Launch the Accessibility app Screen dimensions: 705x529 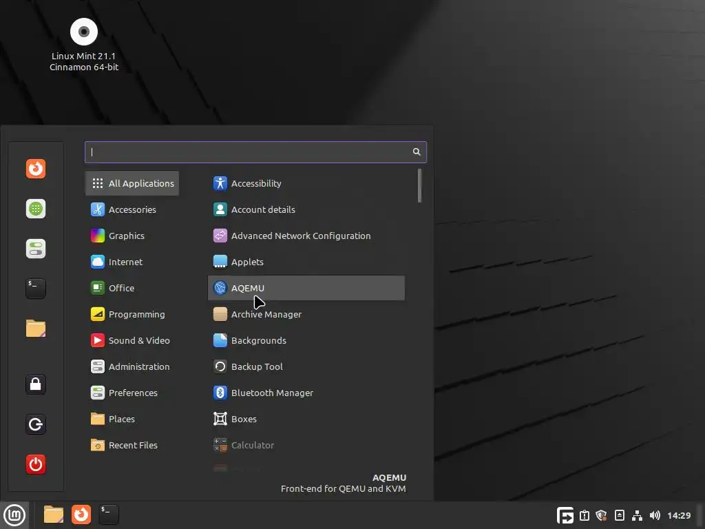click(x=306, y=183)
